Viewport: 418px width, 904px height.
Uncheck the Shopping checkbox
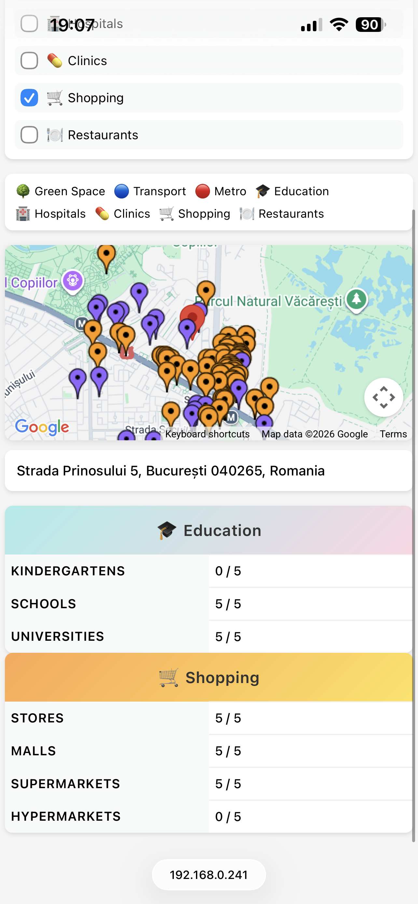(30, 98)
